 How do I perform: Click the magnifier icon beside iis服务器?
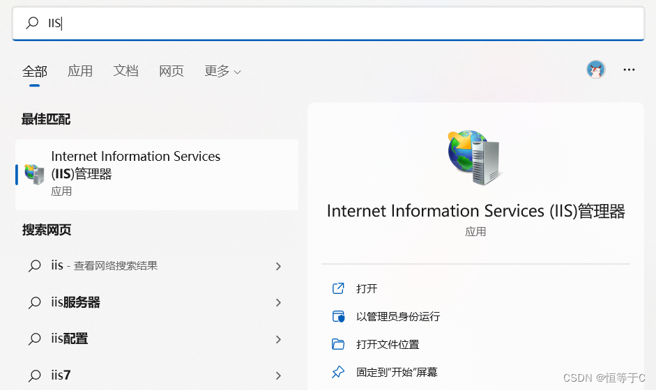(x=35, y=303)
